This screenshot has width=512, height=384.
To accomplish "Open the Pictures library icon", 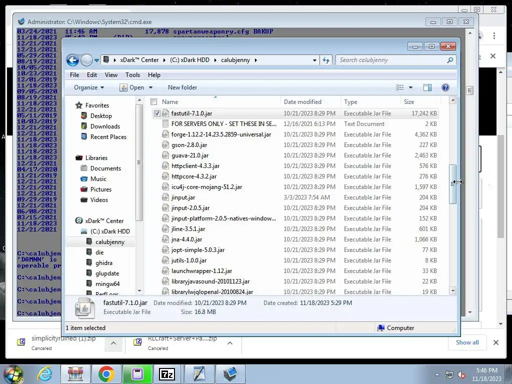I will coord(84,189).
